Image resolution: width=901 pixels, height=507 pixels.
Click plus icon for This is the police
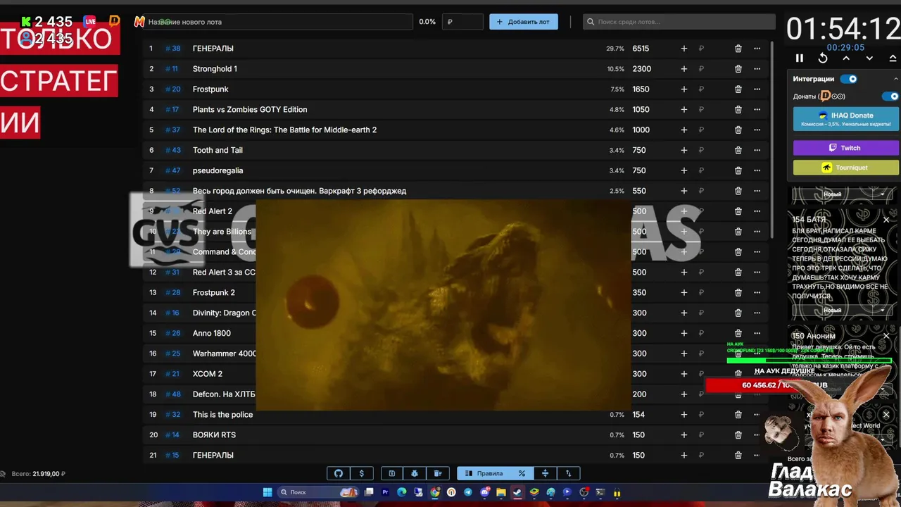[683, 415]
